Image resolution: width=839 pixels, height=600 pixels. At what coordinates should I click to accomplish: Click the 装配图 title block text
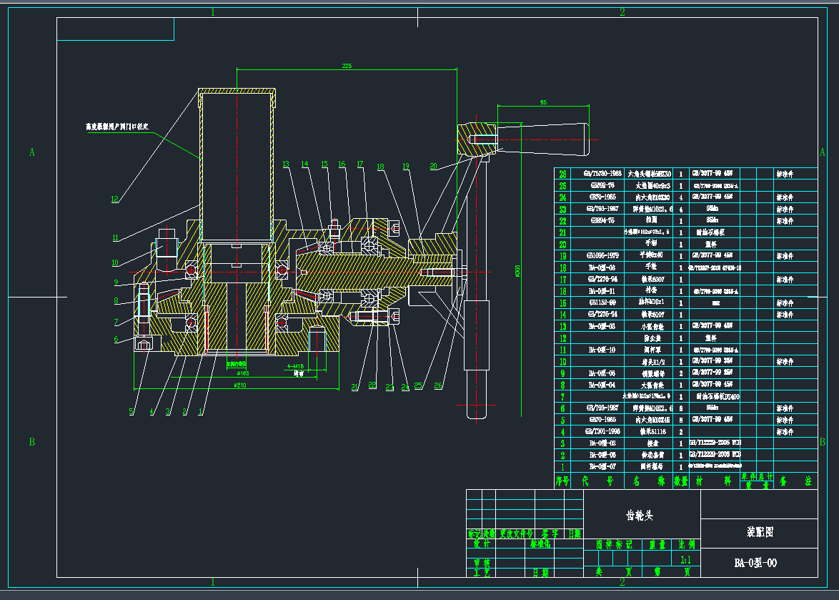(x=759, y=532)
